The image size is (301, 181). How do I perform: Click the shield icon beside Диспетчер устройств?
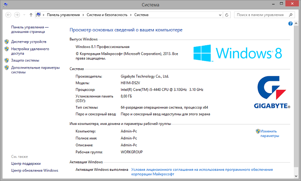tap(6, 41)
